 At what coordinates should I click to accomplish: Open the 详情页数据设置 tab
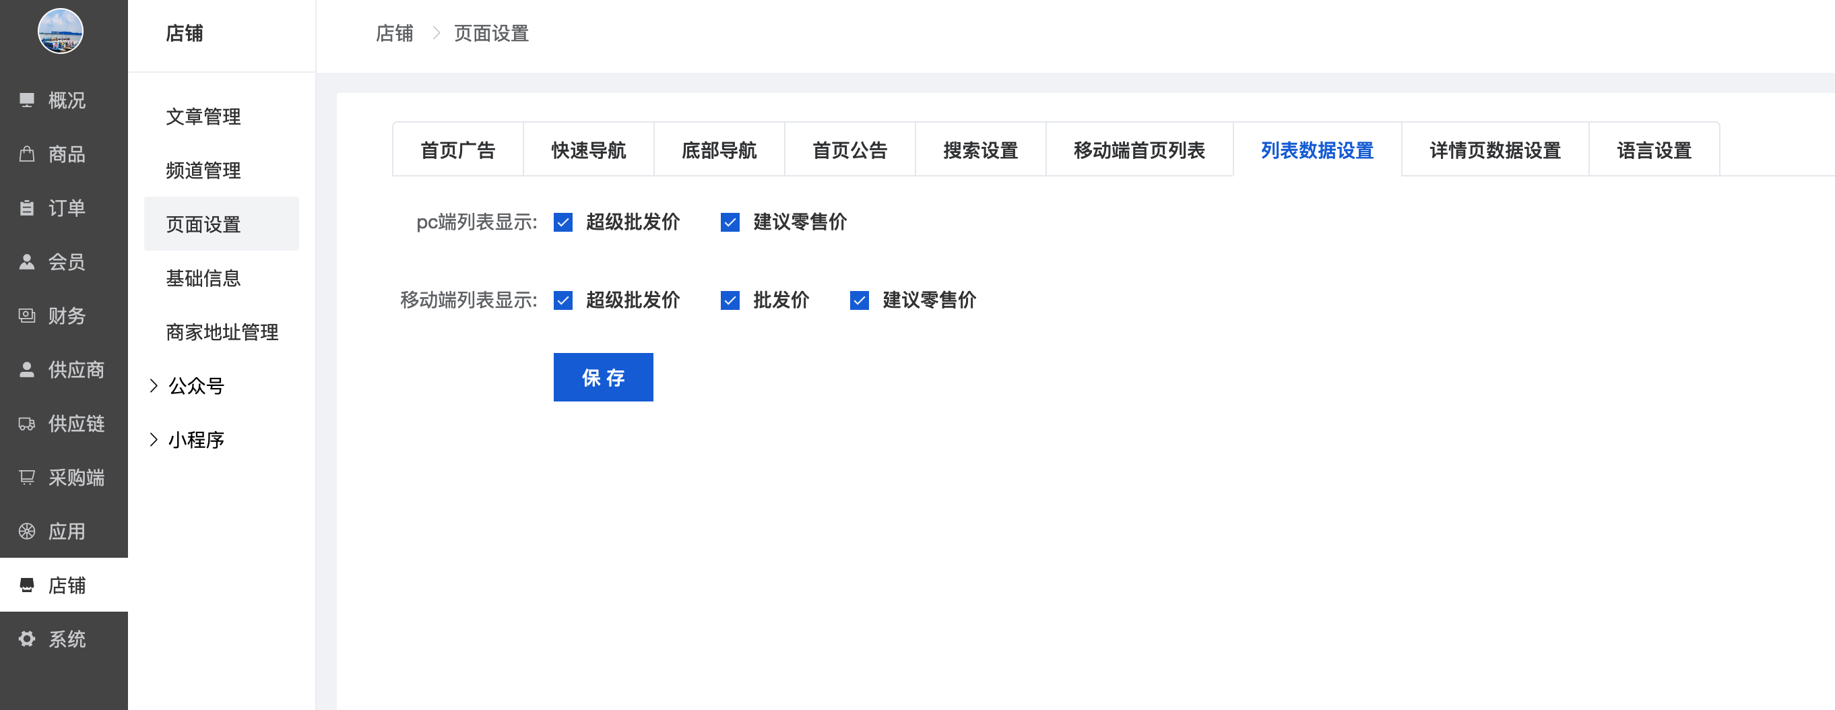(x=1495, y=150)
